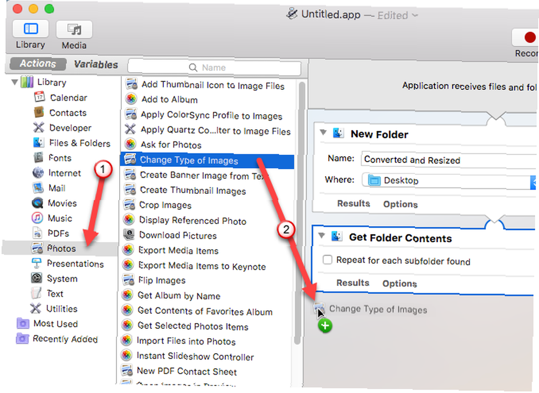The height and width of the screenshot is (393, 539).
Task: Open the Most Used smart folder icon
Action: pyautogui.click(x=23, y=324)
